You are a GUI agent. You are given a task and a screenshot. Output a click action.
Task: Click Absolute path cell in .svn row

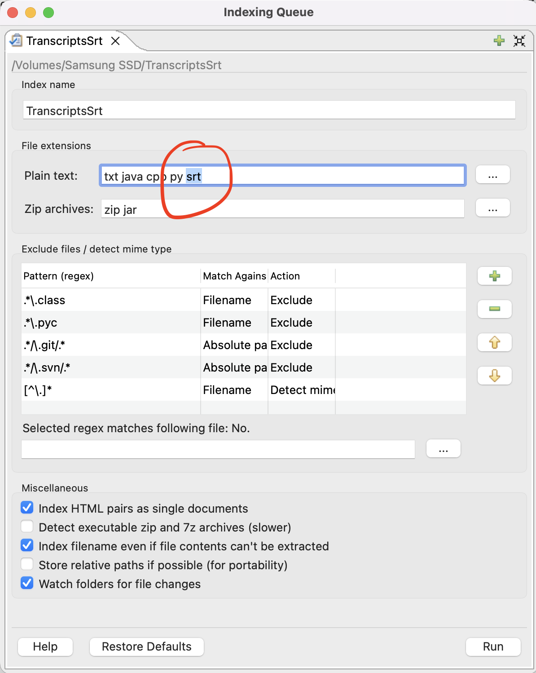click(x=234, y=367)
